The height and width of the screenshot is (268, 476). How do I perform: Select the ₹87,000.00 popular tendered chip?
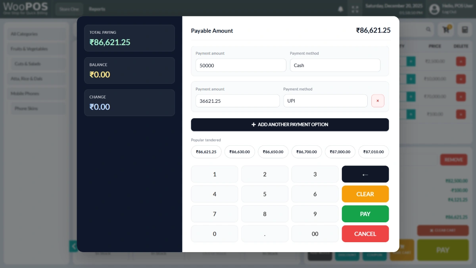340,152
